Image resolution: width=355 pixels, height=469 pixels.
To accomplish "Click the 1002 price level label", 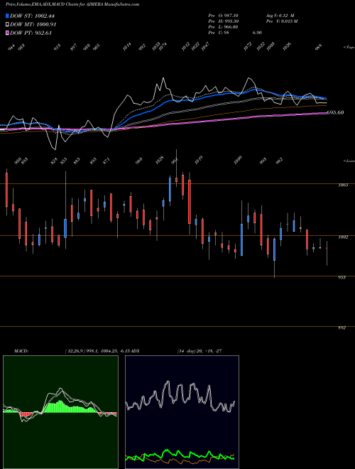I will tap(343, 237).
